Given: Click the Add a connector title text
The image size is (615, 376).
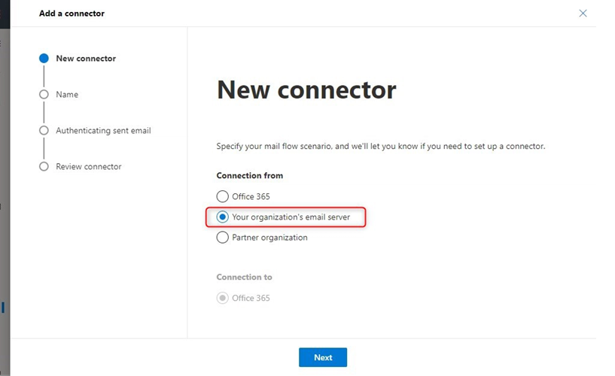Looking at the screenshot, I should [x=72, y=14].
